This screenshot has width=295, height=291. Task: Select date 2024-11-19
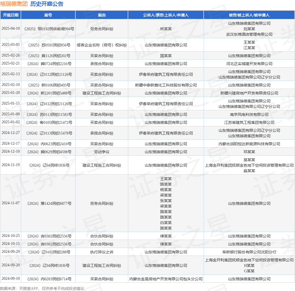pos(11,165)
